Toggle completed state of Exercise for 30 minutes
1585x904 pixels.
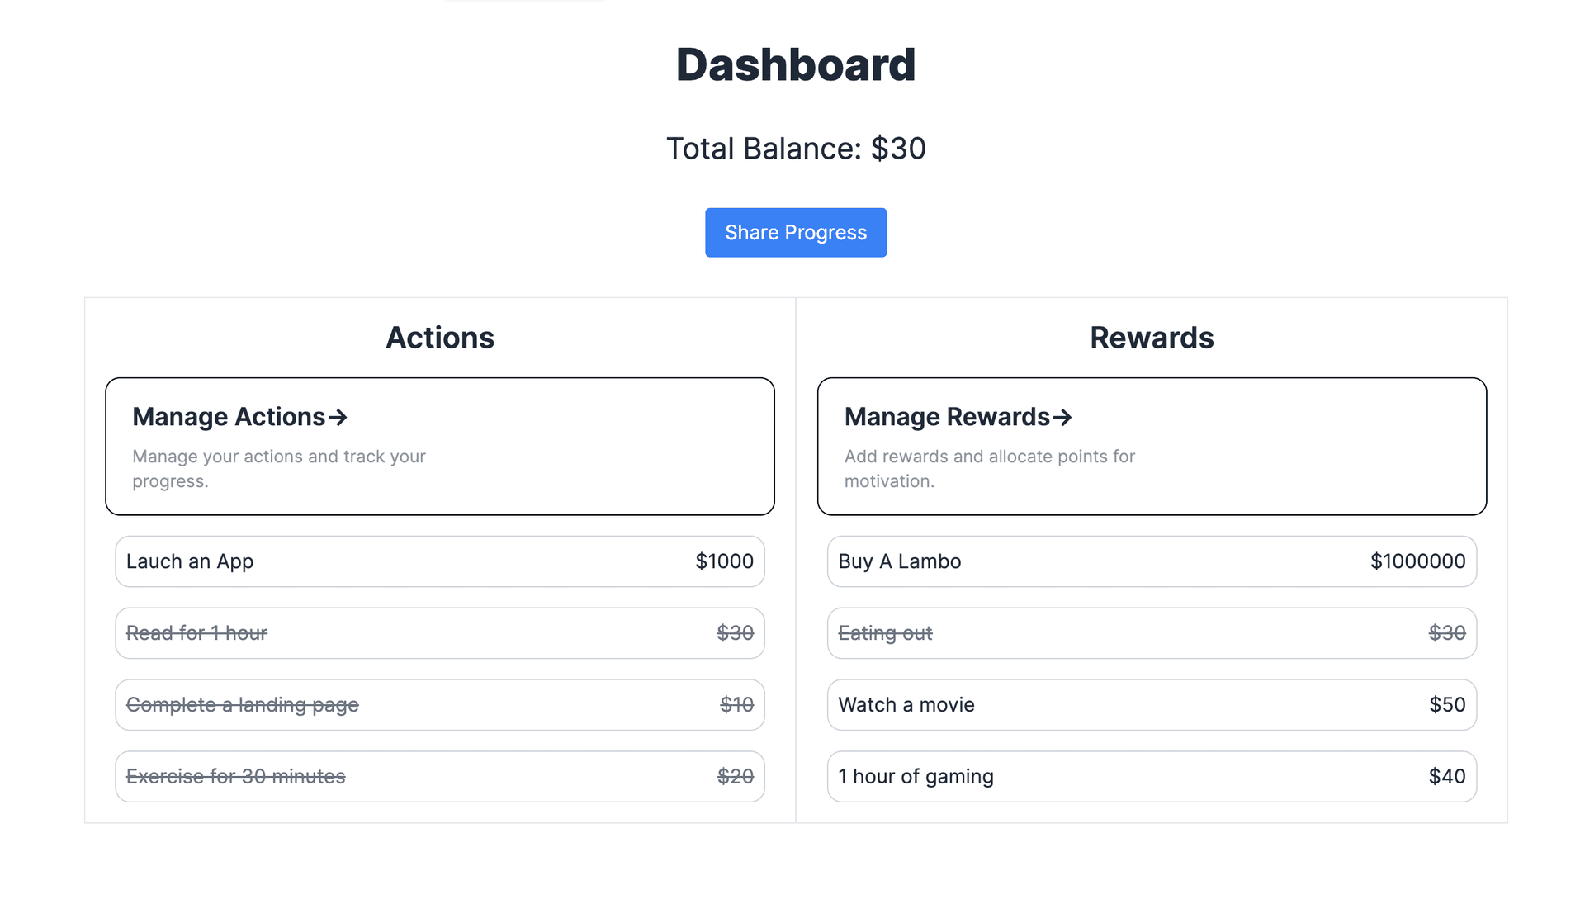click(440, 775)
